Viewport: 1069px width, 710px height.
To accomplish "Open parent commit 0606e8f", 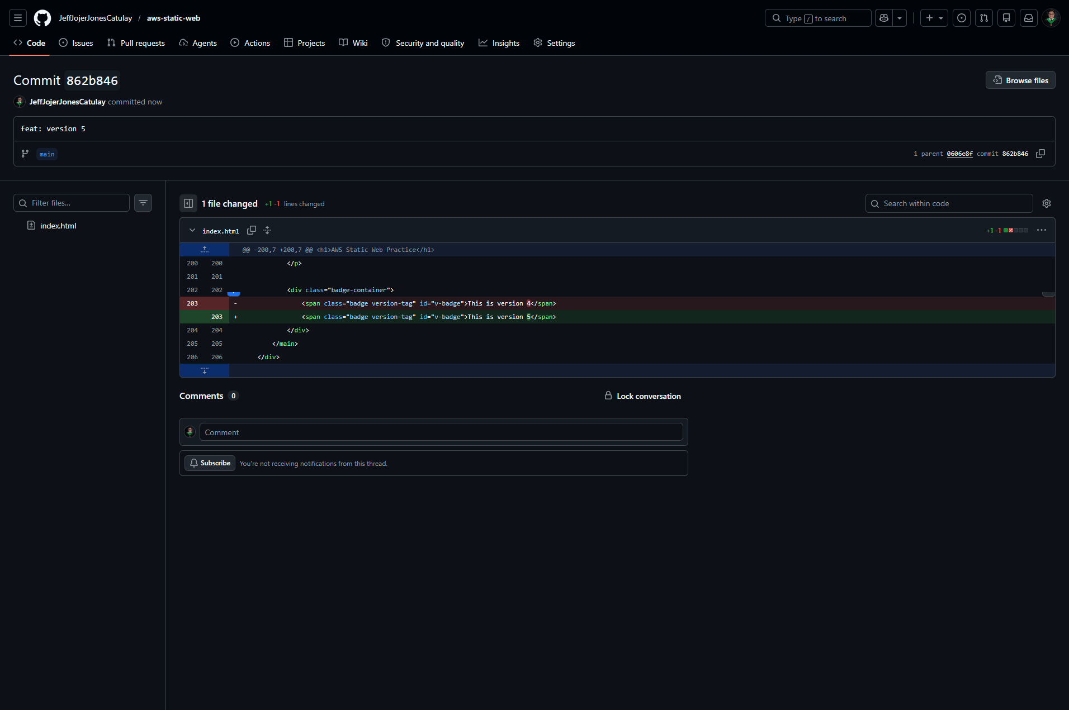I will point(959,154).
